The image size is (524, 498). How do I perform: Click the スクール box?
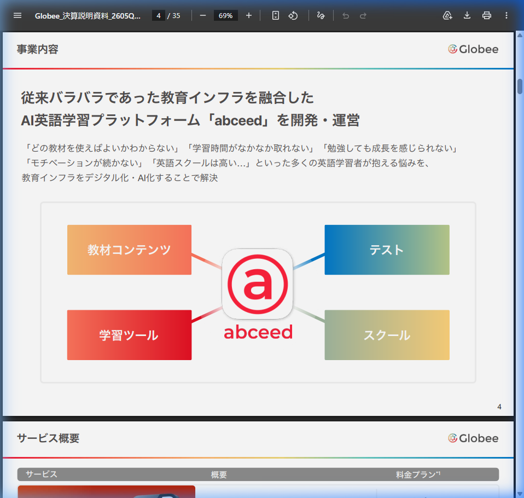coord(387,335)
